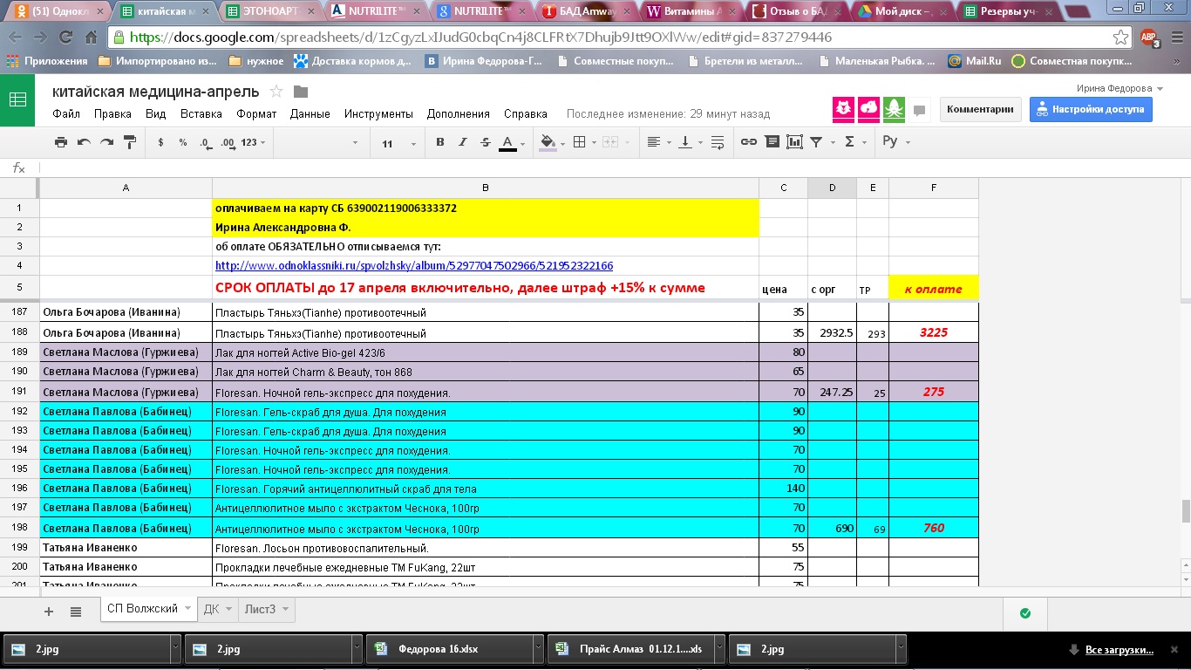Click the vertical scrollbar thumb
The height and width of the screenshot is (670, 1191).
tap(1186, 511)
